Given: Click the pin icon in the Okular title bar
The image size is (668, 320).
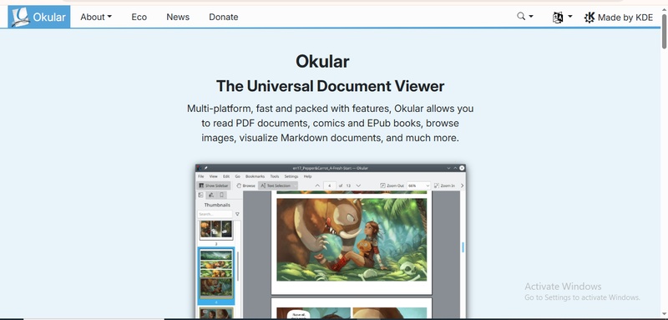Looking at the screenshot, I should 205,168.
